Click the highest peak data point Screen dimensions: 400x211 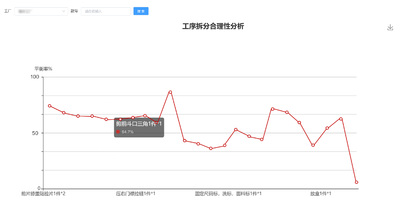(170, 92)
